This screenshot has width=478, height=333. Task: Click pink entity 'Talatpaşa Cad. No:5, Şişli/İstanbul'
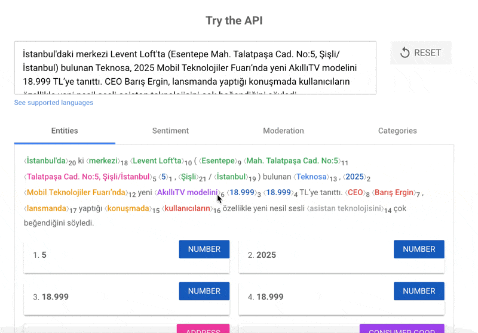point(88,177)
